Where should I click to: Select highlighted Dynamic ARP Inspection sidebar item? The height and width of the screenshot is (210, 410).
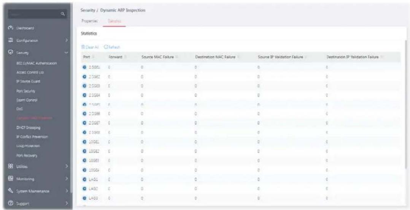(34, 119)
